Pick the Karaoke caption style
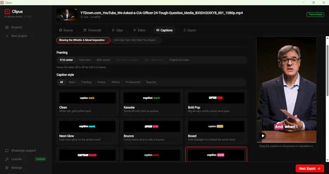 click(x=152, y=103)
